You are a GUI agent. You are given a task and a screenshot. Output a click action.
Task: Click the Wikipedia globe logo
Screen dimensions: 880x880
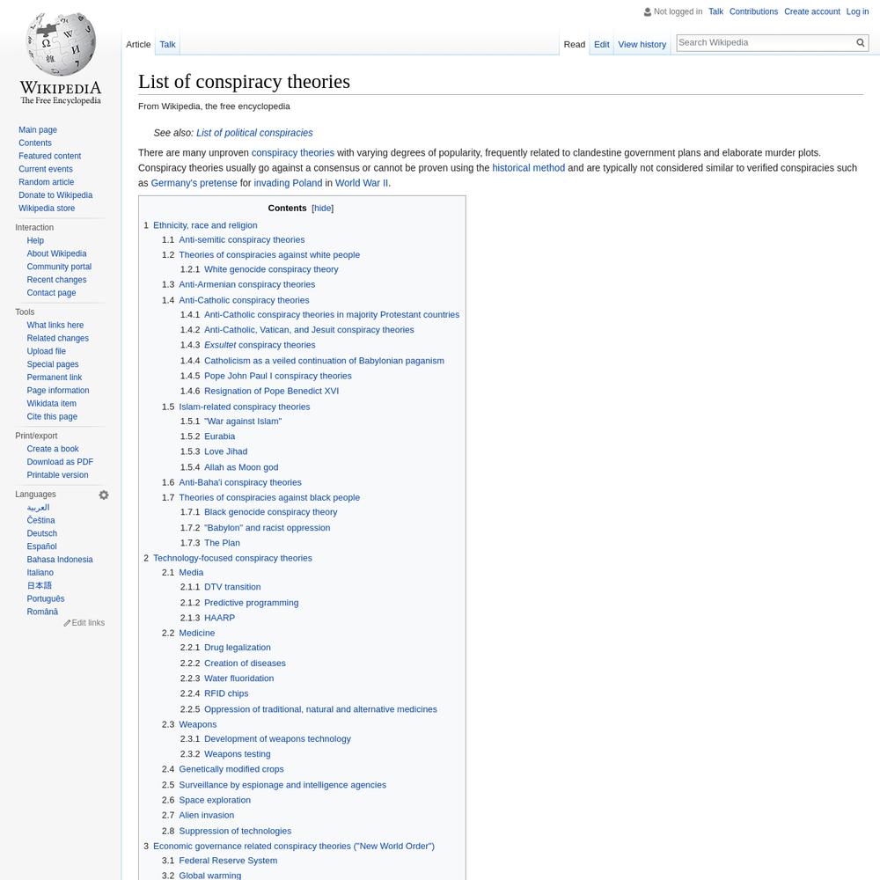pyautogui.click(x=61, y=45)
